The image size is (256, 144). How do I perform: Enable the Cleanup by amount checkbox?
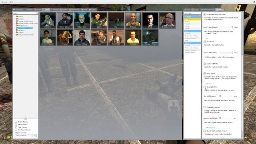coord(204,107)
